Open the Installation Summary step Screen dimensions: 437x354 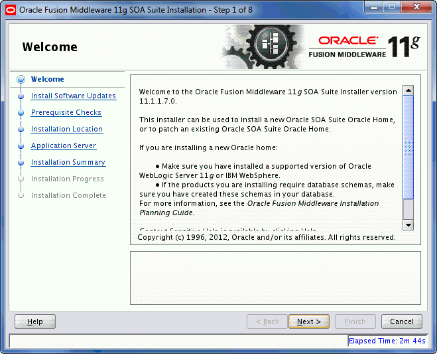pos(68,163)
